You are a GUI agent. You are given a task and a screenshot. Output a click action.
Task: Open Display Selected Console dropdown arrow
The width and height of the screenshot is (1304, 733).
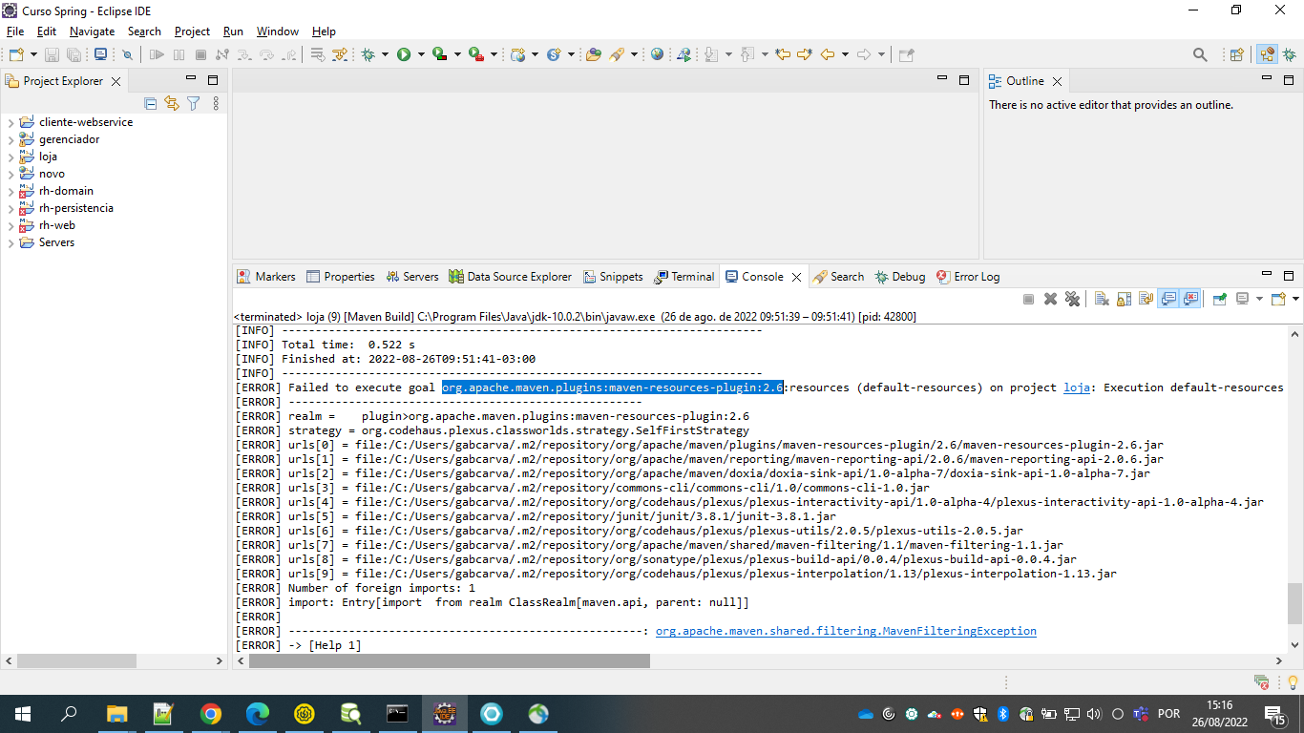[x=1259, y=299]
